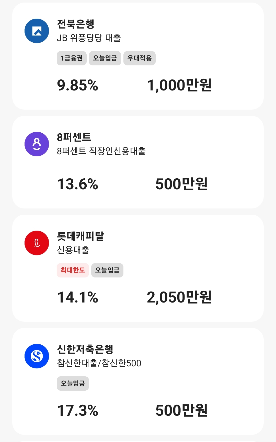Viewport: 276px width, 442px height.
Task: Tap the 전북은행 blue logo icon
Action: coord(37,31)
